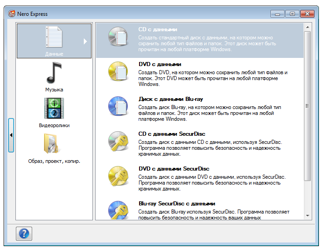Close the Nero Express window

point(307,14)
